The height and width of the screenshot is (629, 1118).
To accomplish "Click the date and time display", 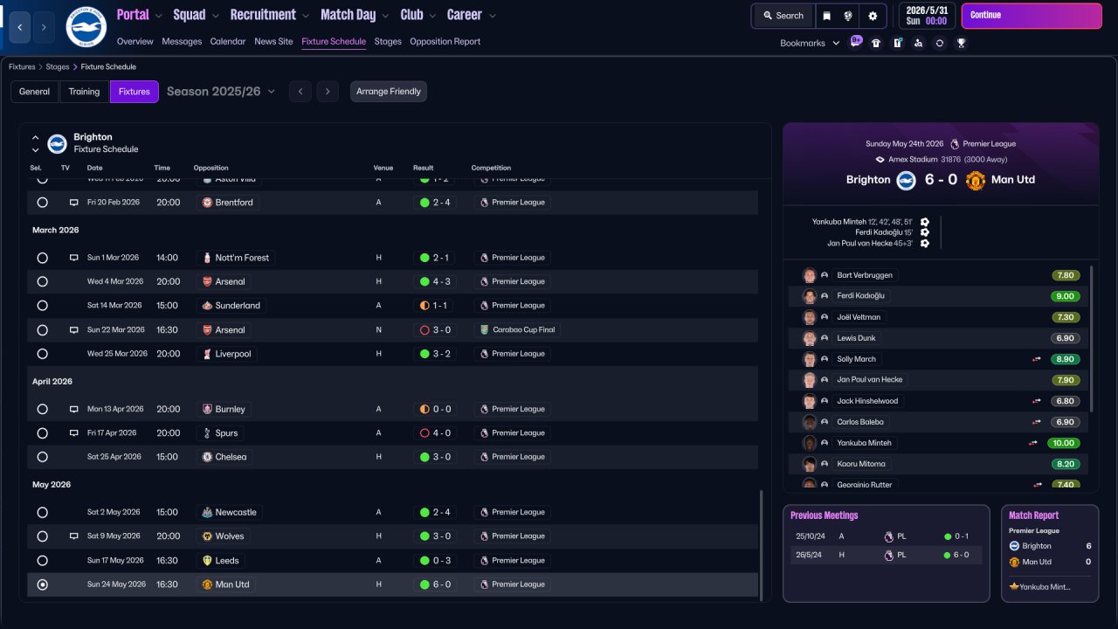I will tap(927, 16).
